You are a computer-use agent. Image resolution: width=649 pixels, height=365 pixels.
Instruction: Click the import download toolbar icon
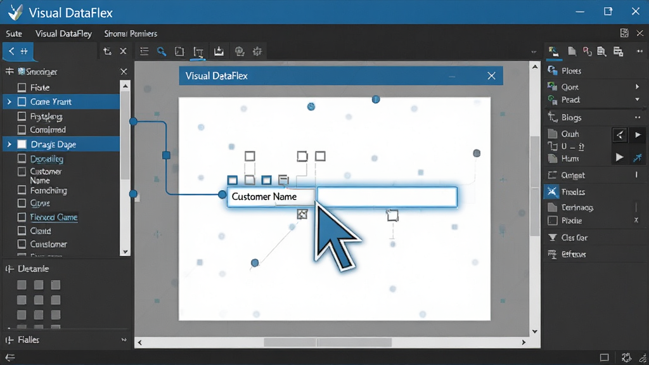click(x=219, y=51)
